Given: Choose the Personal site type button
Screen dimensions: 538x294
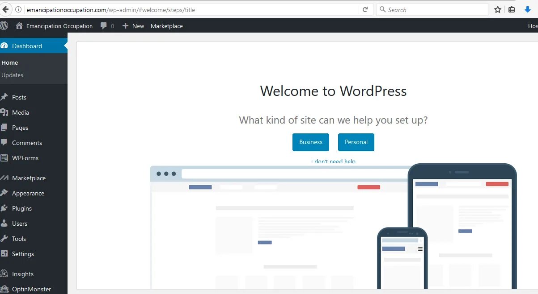Looking at the screenshot, I should click(356, 142).
